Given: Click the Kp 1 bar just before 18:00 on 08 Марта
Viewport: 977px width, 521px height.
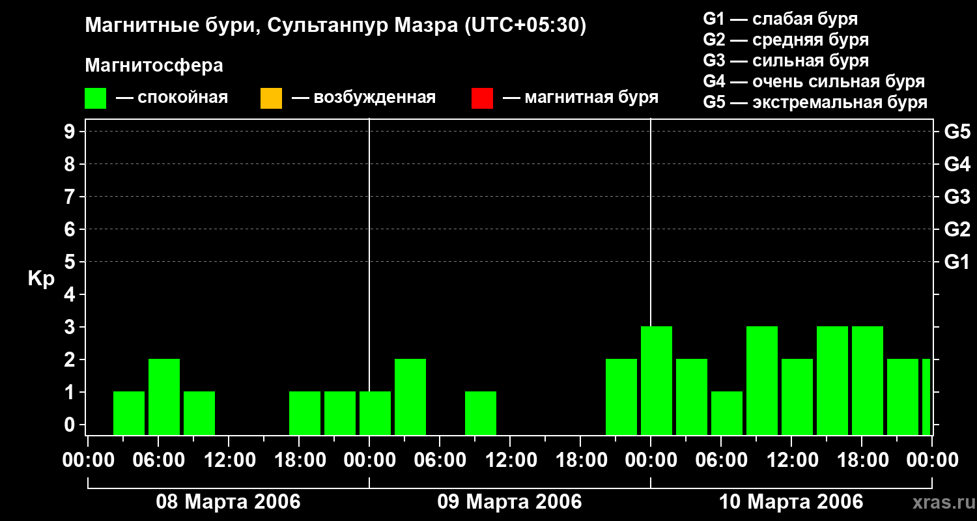Looking at the screenshot, I should [305, 413].
